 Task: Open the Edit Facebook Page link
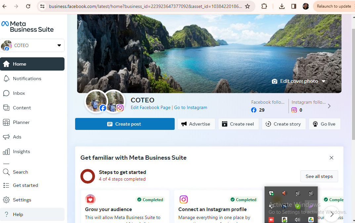click(x=151, y=108)
